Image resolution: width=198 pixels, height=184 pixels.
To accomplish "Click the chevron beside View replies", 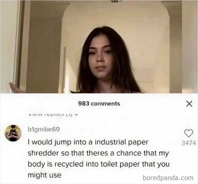I will click(76, 114).
